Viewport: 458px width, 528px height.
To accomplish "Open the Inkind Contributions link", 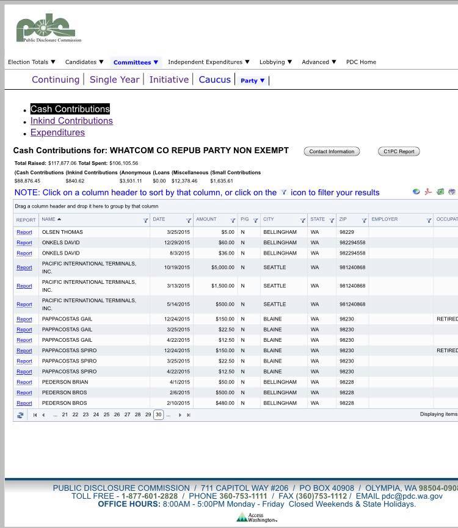I will tap(71, 121).
